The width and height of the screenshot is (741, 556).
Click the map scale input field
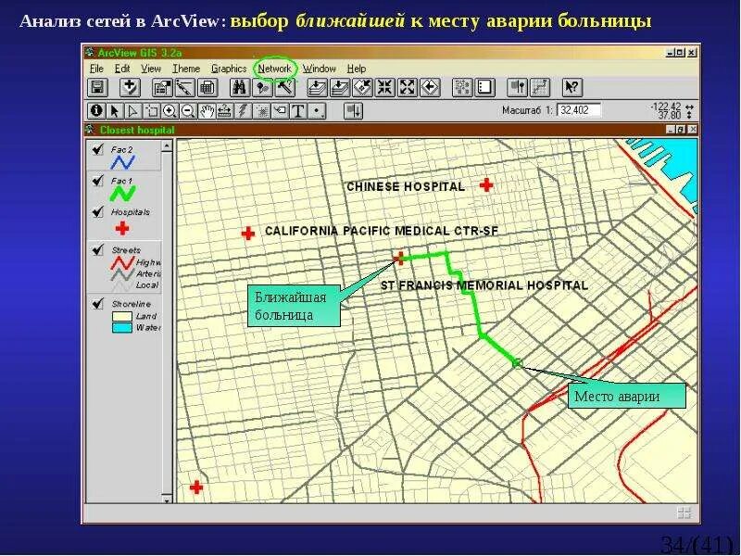pyautogui.click(x=579, y=110)
